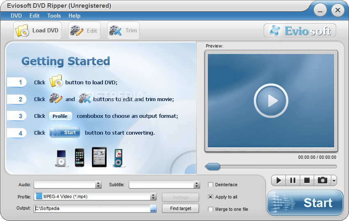Open the DVD menu

point(16,16)
